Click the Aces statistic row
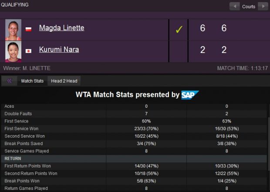Image resolution: width=270 pixels, height=192 pixels. 134,106
